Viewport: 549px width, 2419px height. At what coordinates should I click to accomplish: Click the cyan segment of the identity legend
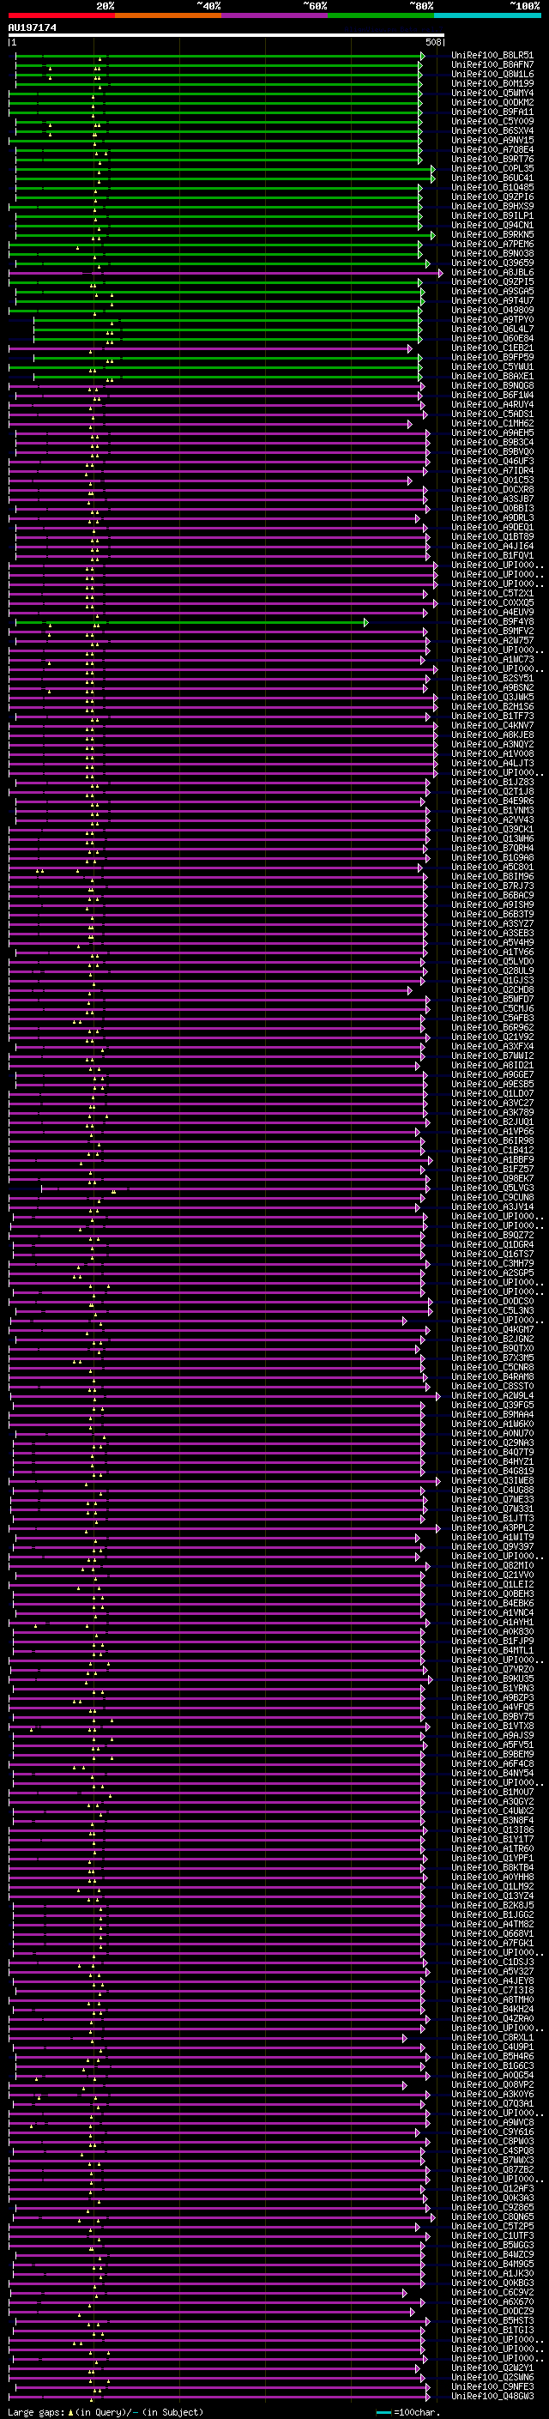pos(487,15)
